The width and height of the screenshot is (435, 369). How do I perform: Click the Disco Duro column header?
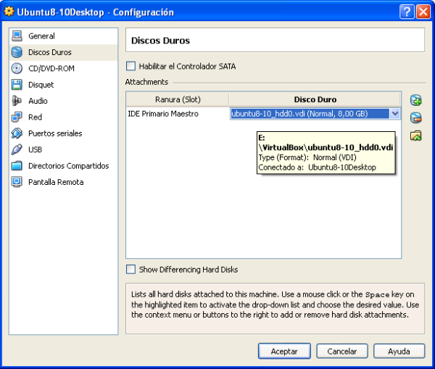315,99
